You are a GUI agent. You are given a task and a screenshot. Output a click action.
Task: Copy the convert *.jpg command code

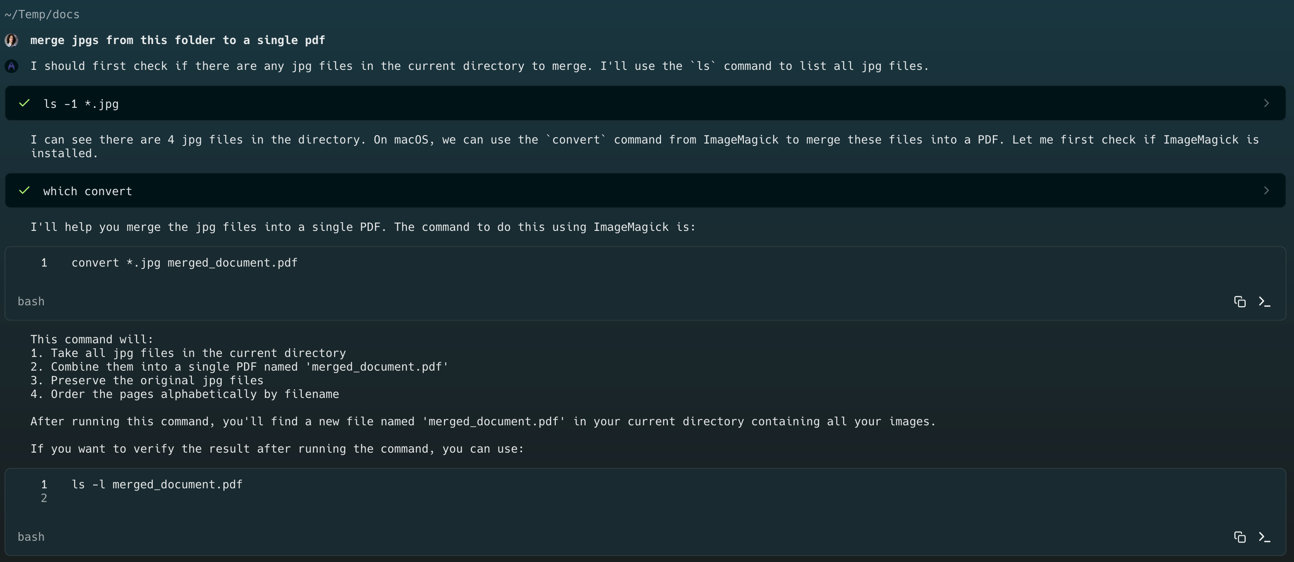(x=1240, y=302)
